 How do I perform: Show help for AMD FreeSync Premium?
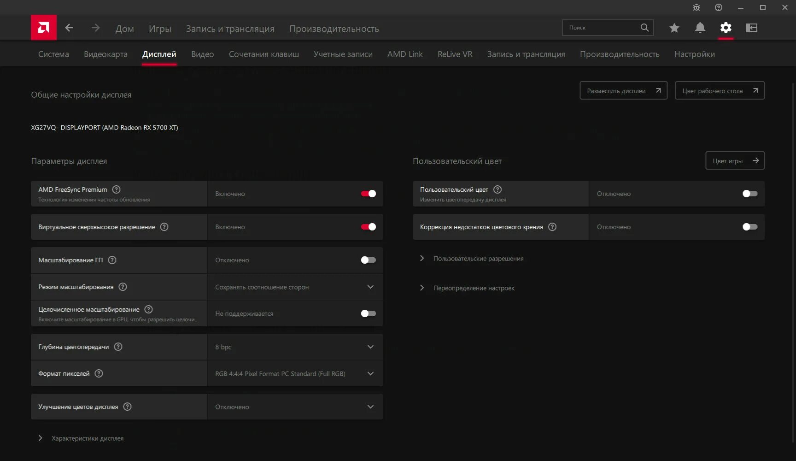point(117,189)
